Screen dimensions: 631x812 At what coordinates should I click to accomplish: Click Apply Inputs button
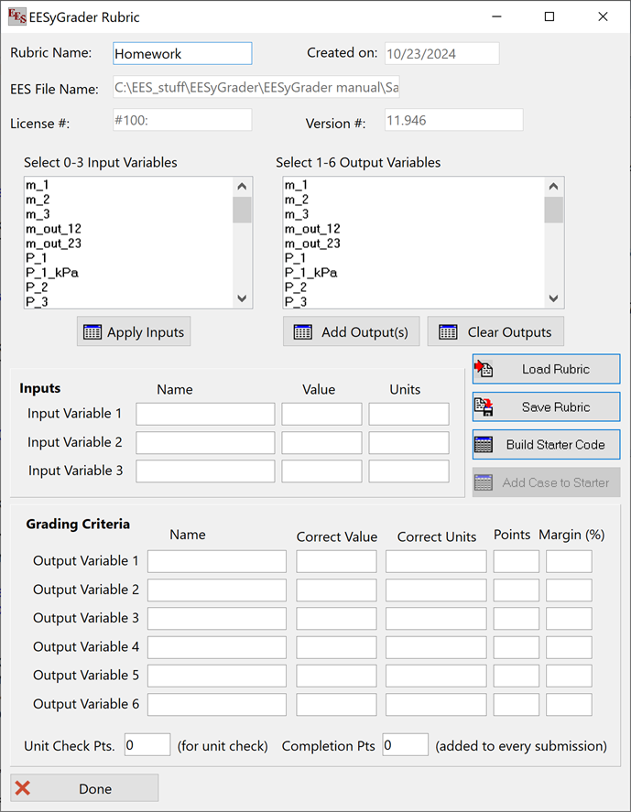(x=134, y=332)
